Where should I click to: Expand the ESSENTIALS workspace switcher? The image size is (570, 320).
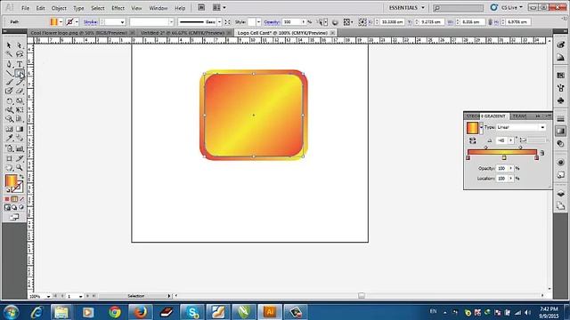pyautogui.click(x=406, y=8)
